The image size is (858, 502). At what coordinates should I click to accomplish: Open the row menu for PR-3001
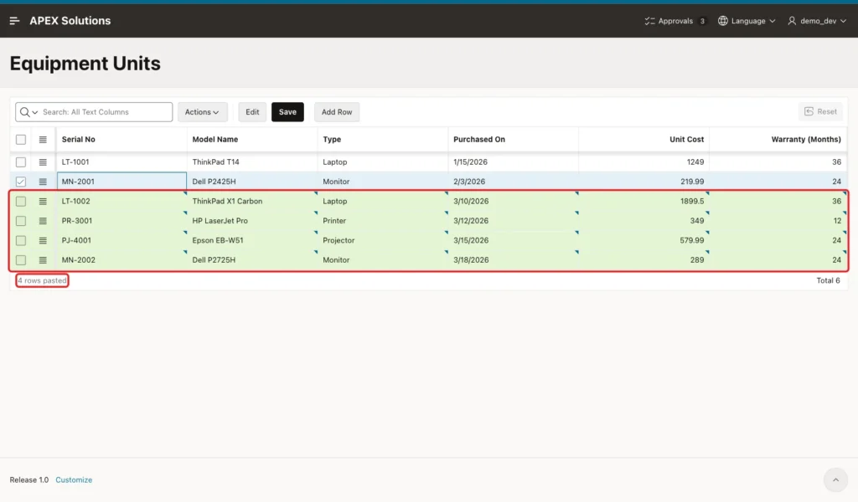pos(43,221)
